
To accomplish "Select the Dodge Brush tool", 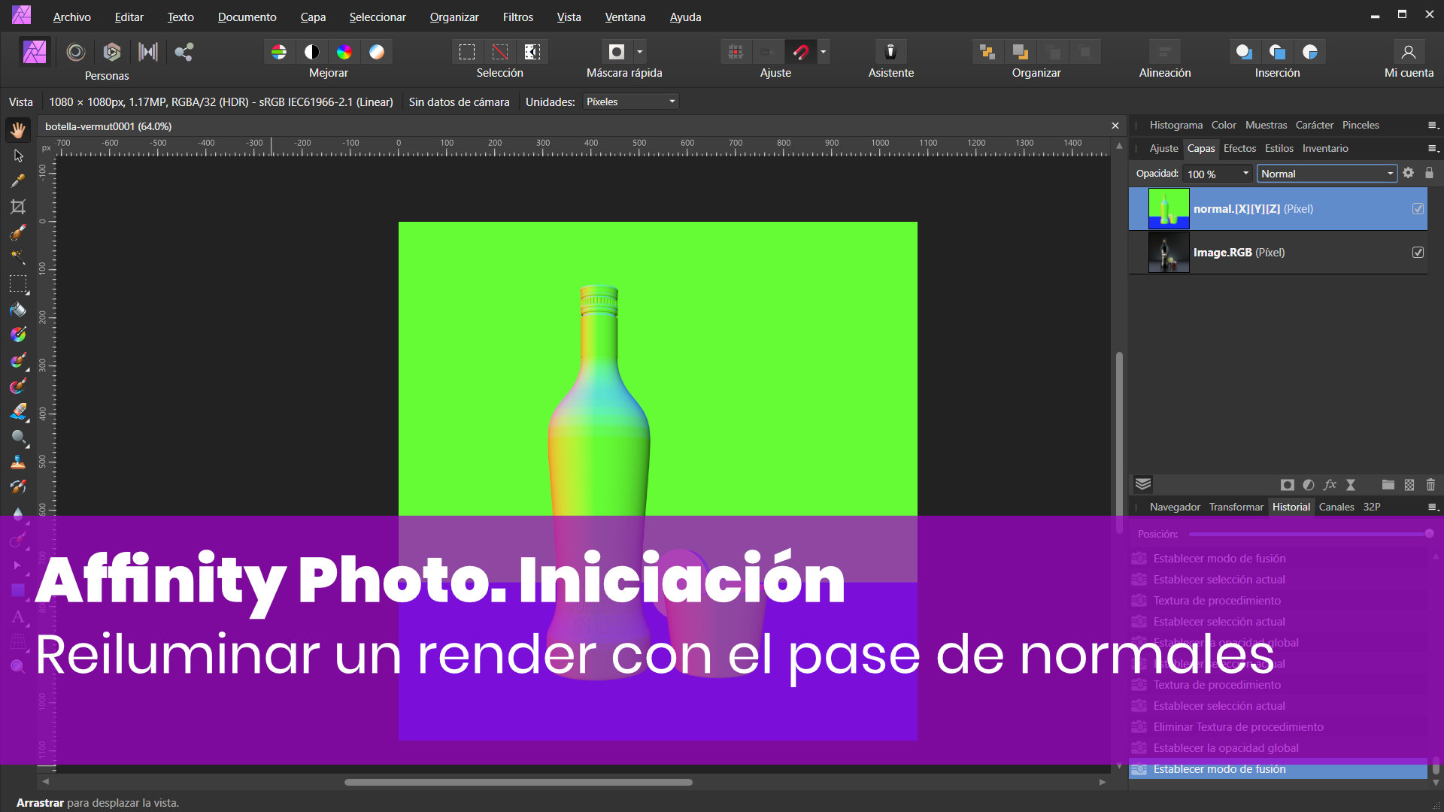I will pos(18,438).
